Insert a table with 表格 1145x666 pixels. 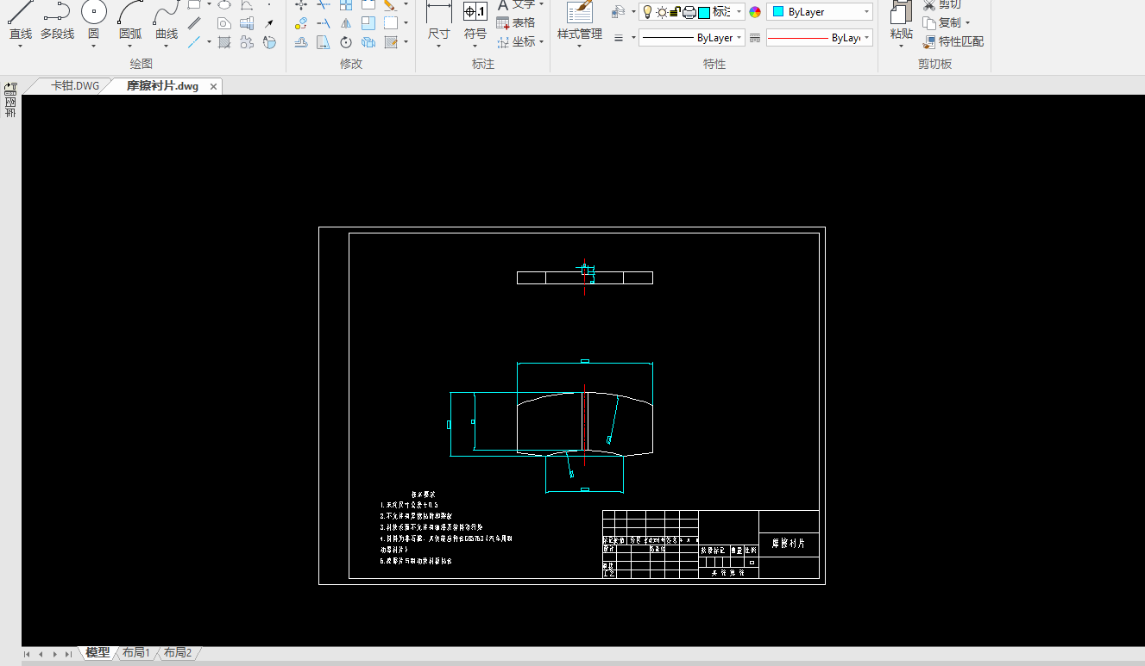coord(515,23)
